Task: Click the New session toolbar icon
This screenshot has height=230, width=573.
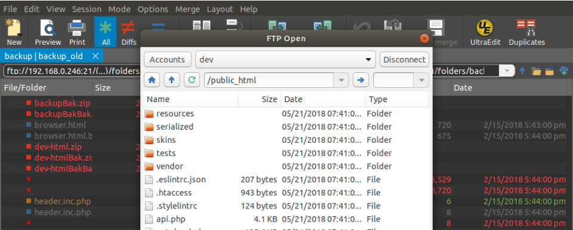Action: [x=14, y=32]
